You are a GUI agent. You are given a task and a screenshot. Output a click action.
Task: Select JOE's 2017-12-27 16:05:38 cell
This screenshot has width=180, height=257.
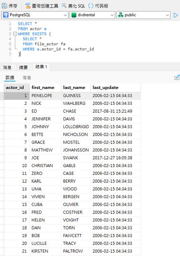pyautogui.click(x=116, y=158)
